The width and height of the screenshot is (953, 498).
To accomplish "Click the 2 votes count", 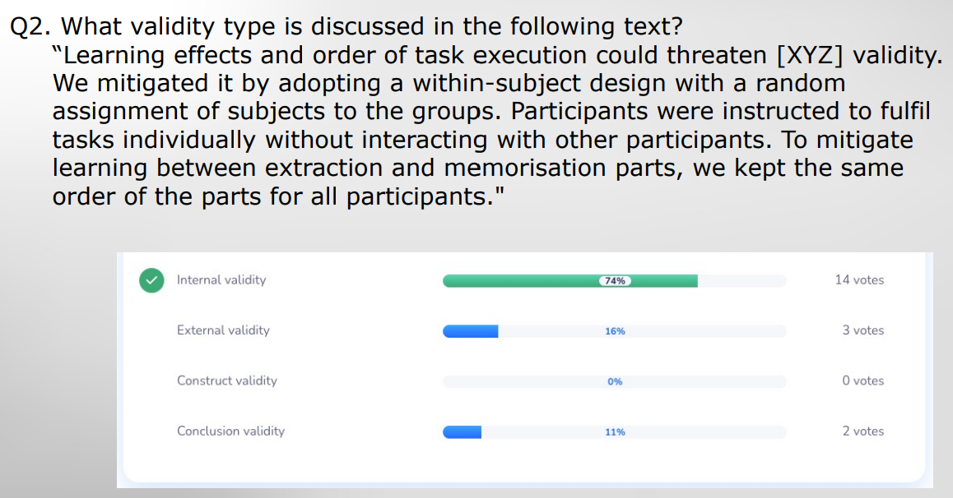I will [862, 431].
